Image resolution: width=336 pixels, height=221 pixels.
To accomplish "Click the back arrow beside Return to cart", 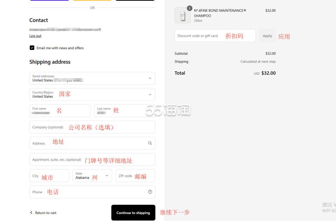I will [31, 212].
